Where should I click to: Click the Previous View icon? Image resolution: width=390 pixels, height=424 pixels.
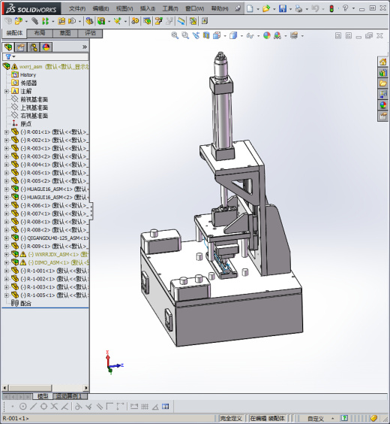(196, 35)
